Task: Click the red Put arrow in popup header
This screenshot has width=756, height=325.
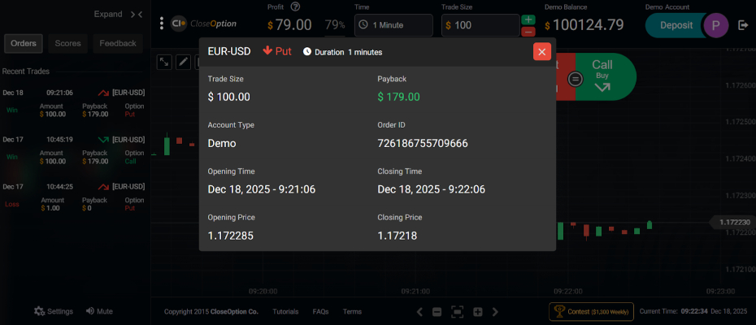Action: pos(267,50)
